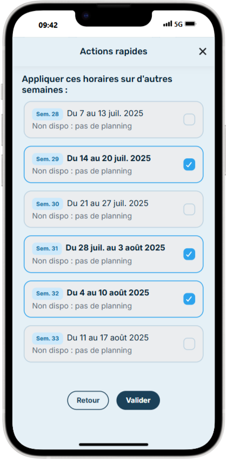
Task: Select the Sem. 28 badge
Action: [48, 114]
